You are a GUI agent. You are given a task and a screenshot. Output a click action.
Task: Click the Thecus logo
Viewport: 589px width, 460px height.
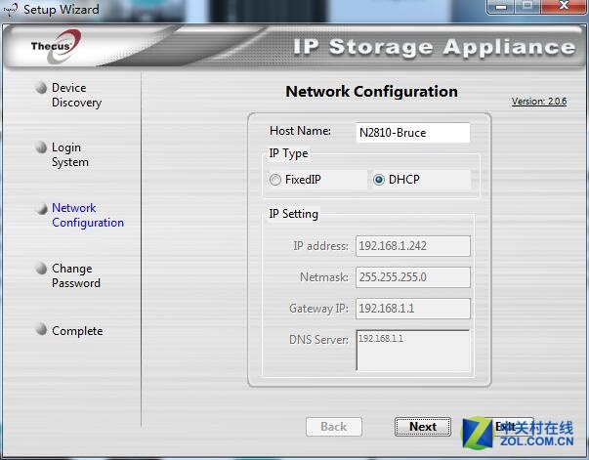point(56,46)
